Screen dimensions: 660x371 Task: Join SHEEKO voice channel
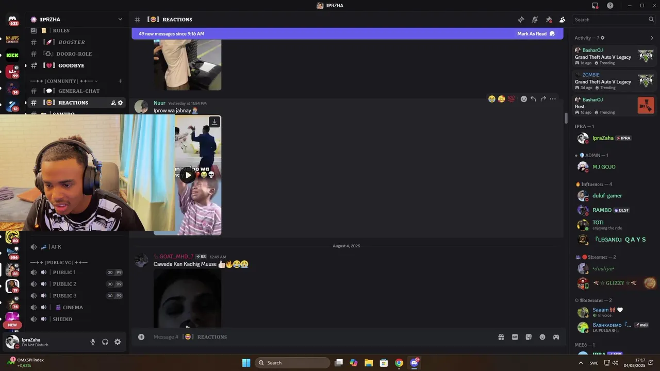pos(77,319)
